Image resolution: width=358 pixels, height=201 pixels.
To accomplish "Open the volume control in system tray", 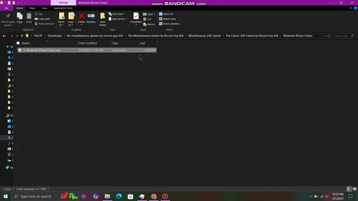I will coord(327,196).
